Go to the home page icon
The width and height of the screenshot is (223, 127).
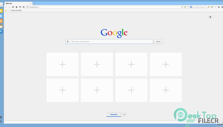click(17, 7)
